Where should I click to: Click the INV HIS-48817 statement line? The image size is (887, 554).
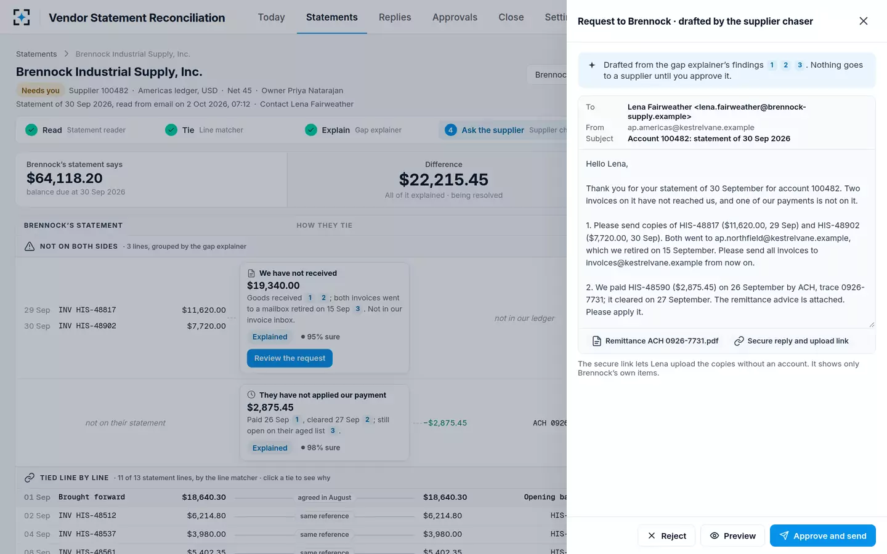coord(125,310)
